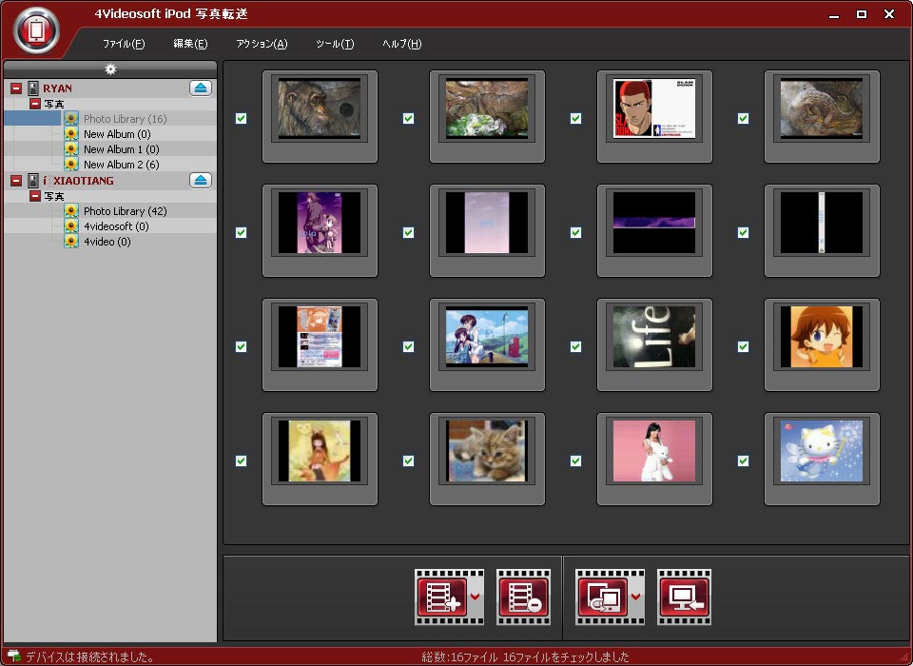Viewport: 913px width, 666px height.
Task: Eject the XIAOTIANG device
Action: tap(200, 181)
